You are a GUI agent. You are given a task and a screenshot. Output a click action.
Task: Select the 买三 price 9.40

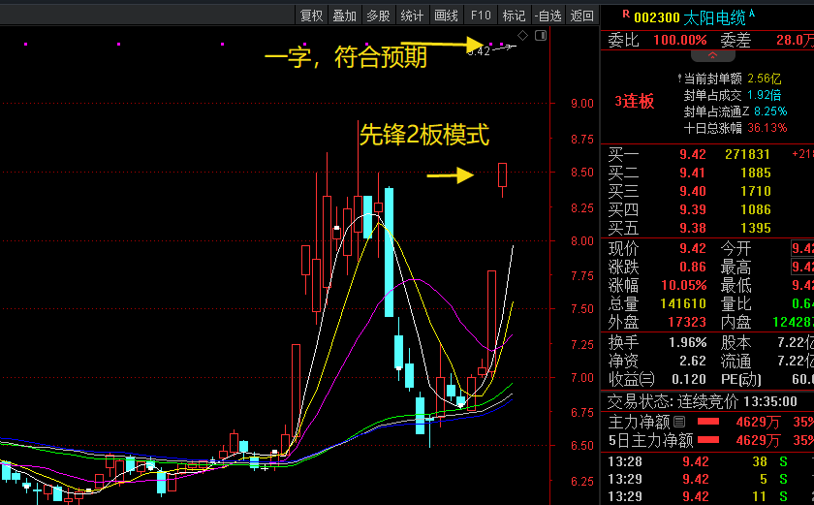coord(693,191)
